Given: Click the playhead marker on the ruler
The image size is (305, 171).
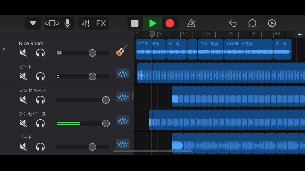Looking at the screenshot, I should coord(152,34).
